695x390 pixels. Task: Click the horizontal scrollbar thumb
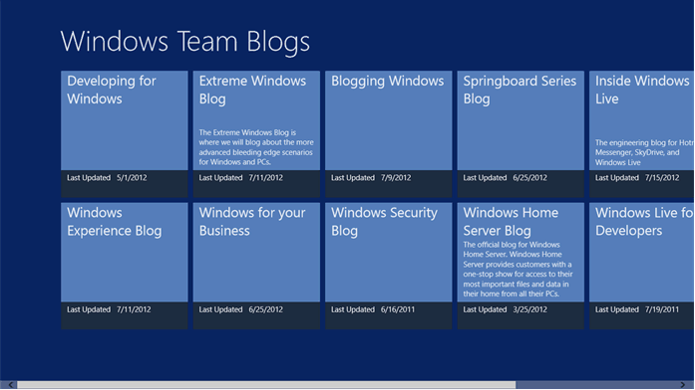coord(266,385)
